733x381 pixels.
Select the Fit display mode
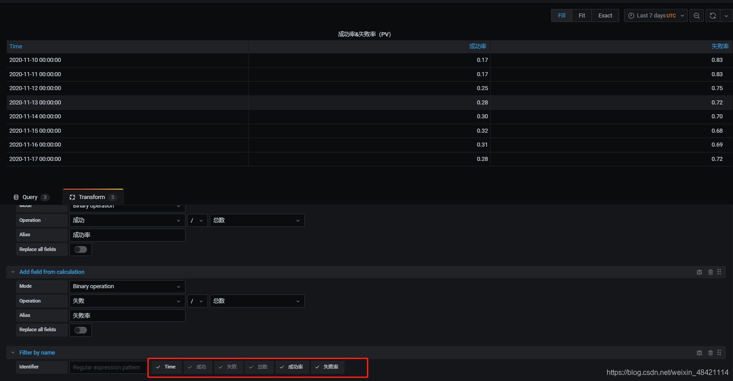(582, 16)
